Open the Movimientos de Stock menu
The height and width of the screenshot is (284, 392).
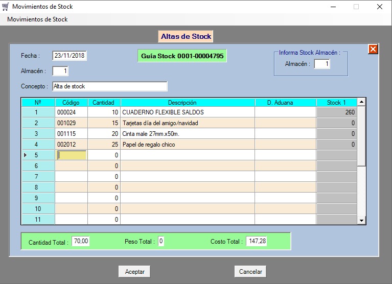37,19
